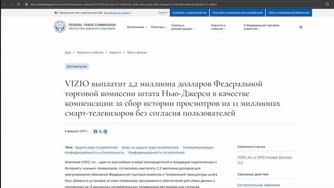Click Получайте оповещения для потребителей button
Screen dimensions: 334x188
tap(237, 13)
